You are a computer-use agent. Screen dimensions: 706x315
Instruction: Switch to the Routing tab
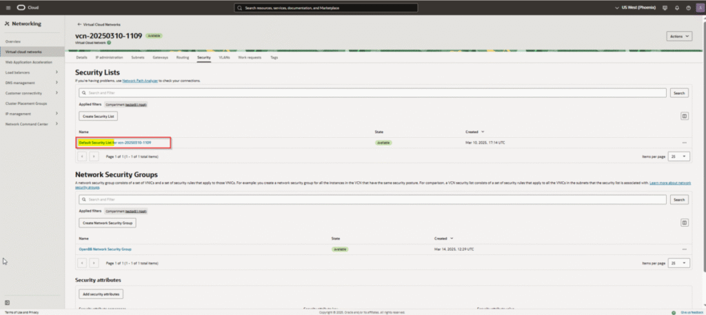pos(182,58)
